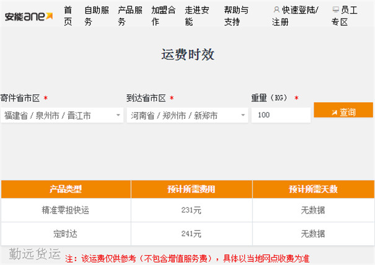Click the weight input showing 100

click(281, 115)
